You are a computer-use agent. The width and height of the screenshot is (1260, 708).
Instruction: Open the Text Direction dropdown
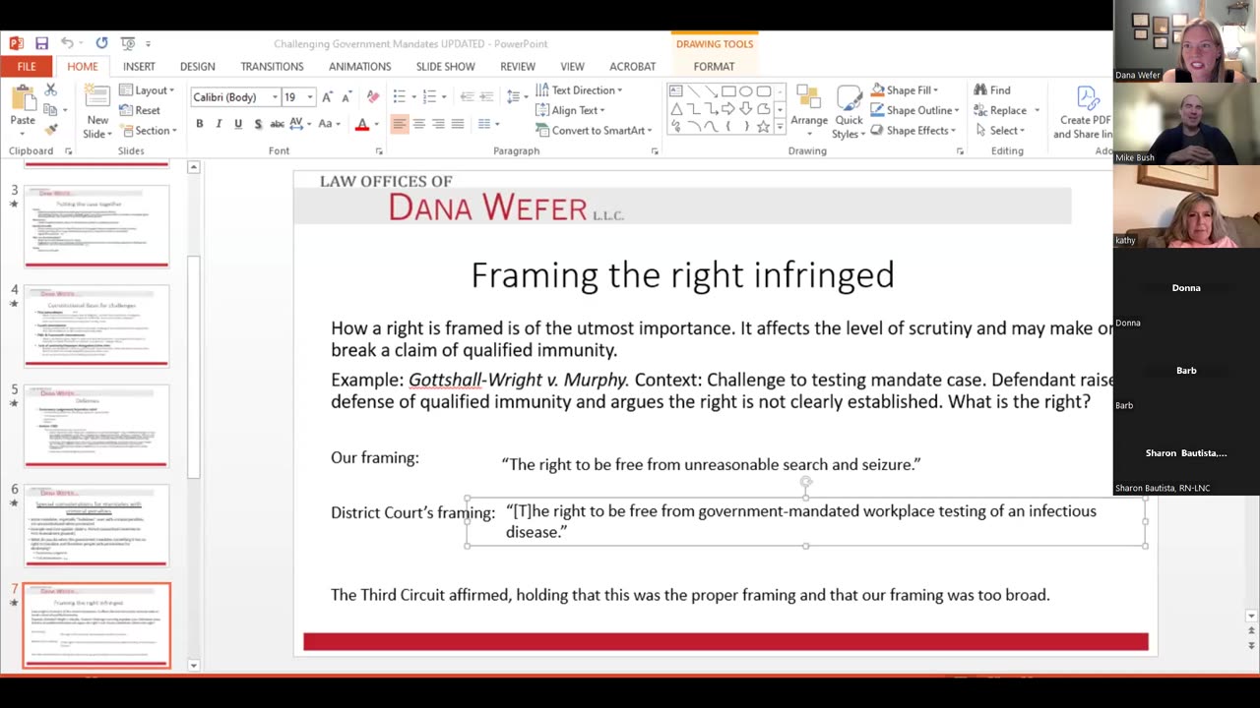click(579, 90)
